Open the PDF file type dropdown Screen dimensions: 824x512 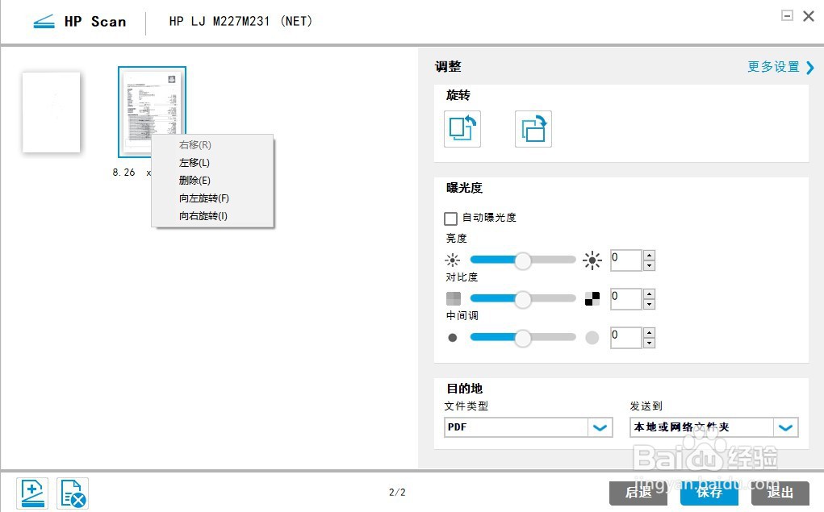[600, 427]
